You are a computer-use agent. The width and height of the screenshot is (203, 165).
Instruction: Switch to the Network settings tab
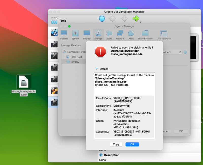pos(120,35)
